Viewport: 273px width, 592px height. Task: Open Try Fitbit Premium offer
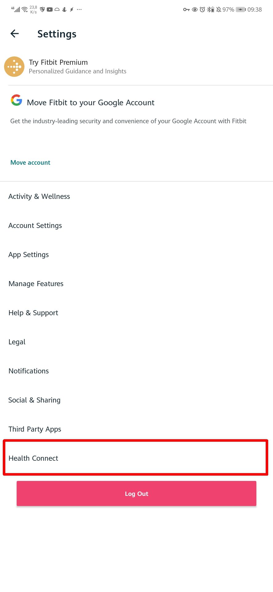point(77,67)
